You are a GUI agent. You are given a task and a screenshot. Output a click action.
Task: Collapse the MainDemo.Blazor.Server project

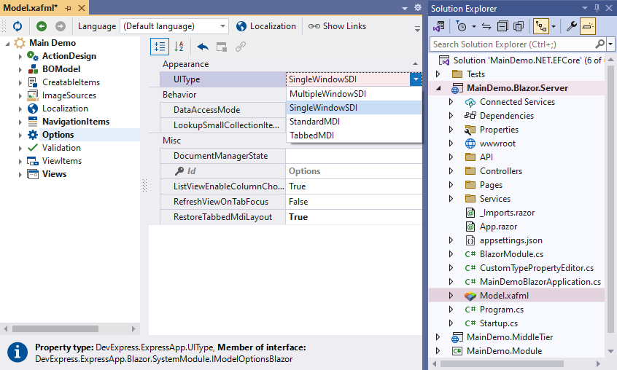click(x=438, y=88)
